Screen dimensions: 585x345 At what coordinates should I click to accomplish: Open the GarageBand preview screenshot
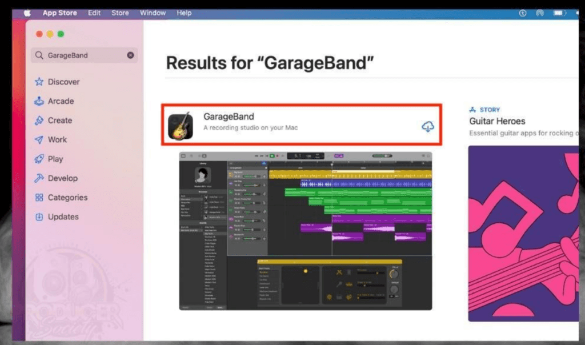pos(306,231)
